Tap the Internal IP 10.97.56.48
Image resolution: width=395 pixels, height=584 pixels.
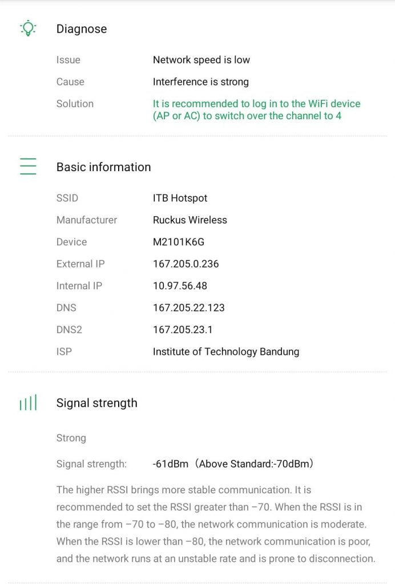(x=180, y=286)
